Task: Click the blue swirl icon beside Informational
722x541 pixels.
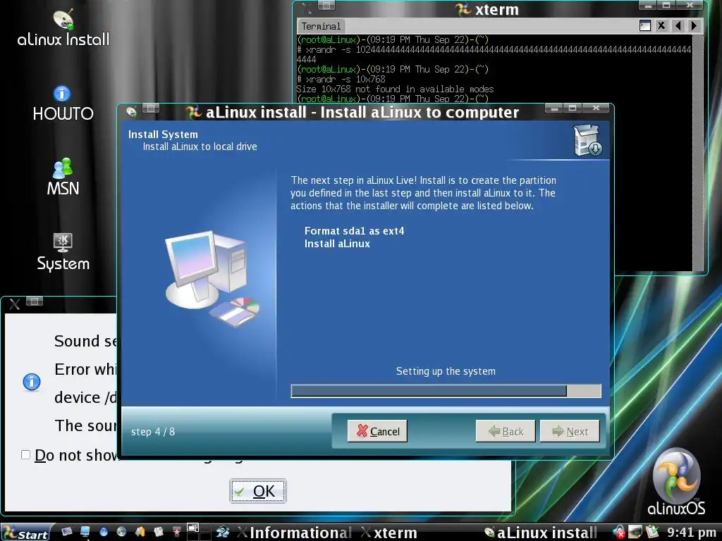Action: point(222,533)
